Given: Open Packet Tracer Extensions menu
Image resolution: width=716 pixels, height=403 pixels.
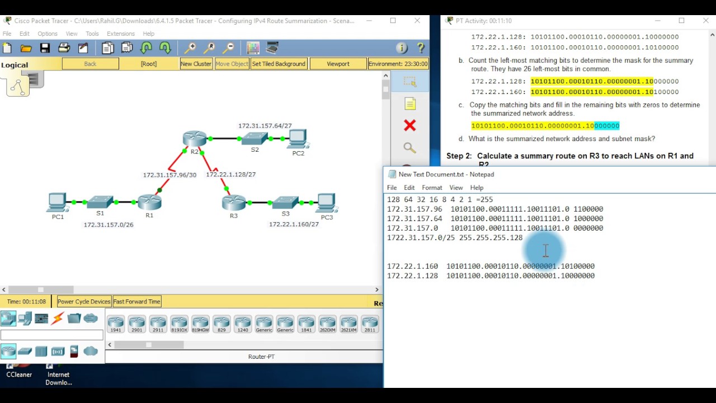Looking at the screenshot, I should point(121,34).
